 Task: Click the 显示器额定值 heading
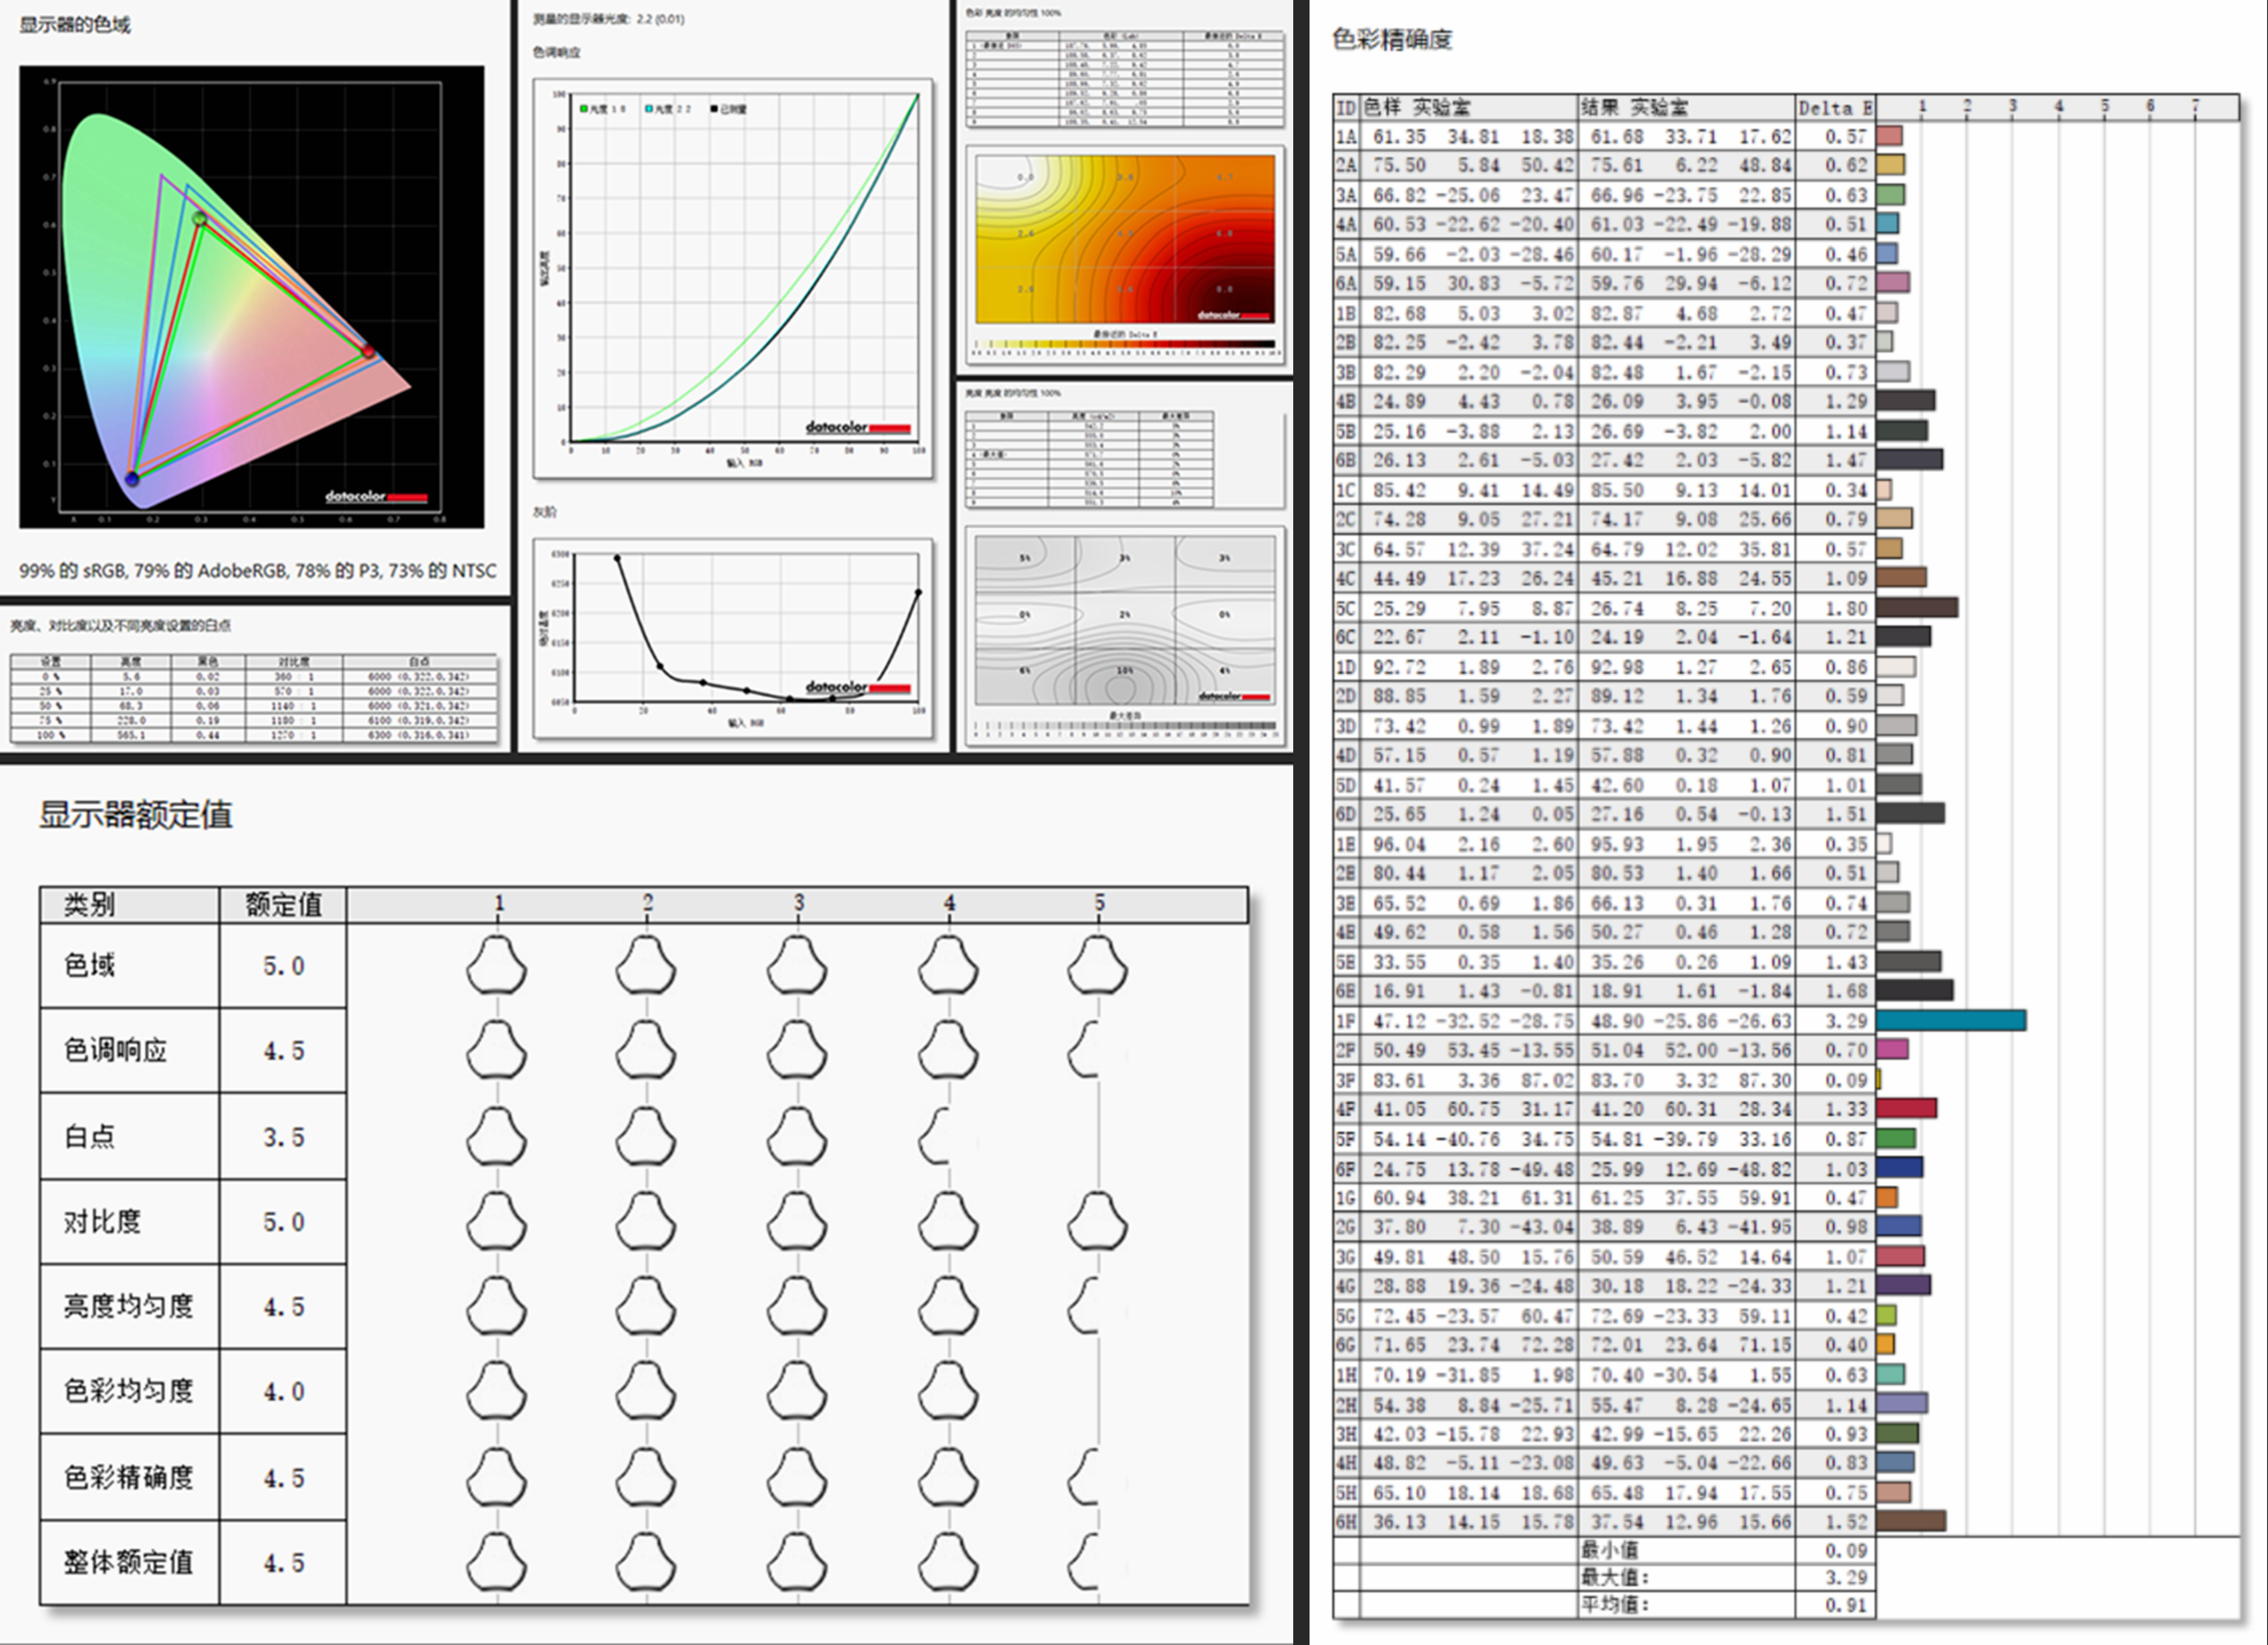[136, 814]
